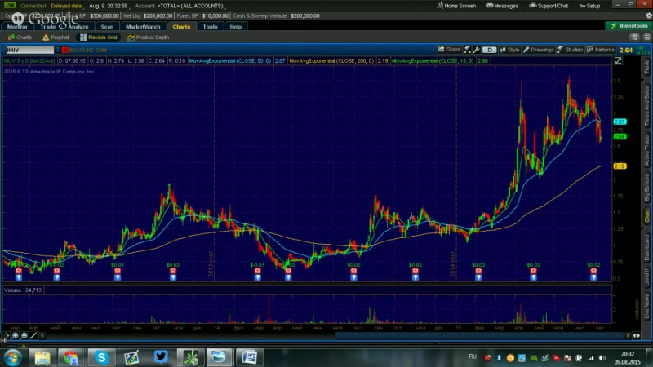Switch to list layout icon

point(646,38)
